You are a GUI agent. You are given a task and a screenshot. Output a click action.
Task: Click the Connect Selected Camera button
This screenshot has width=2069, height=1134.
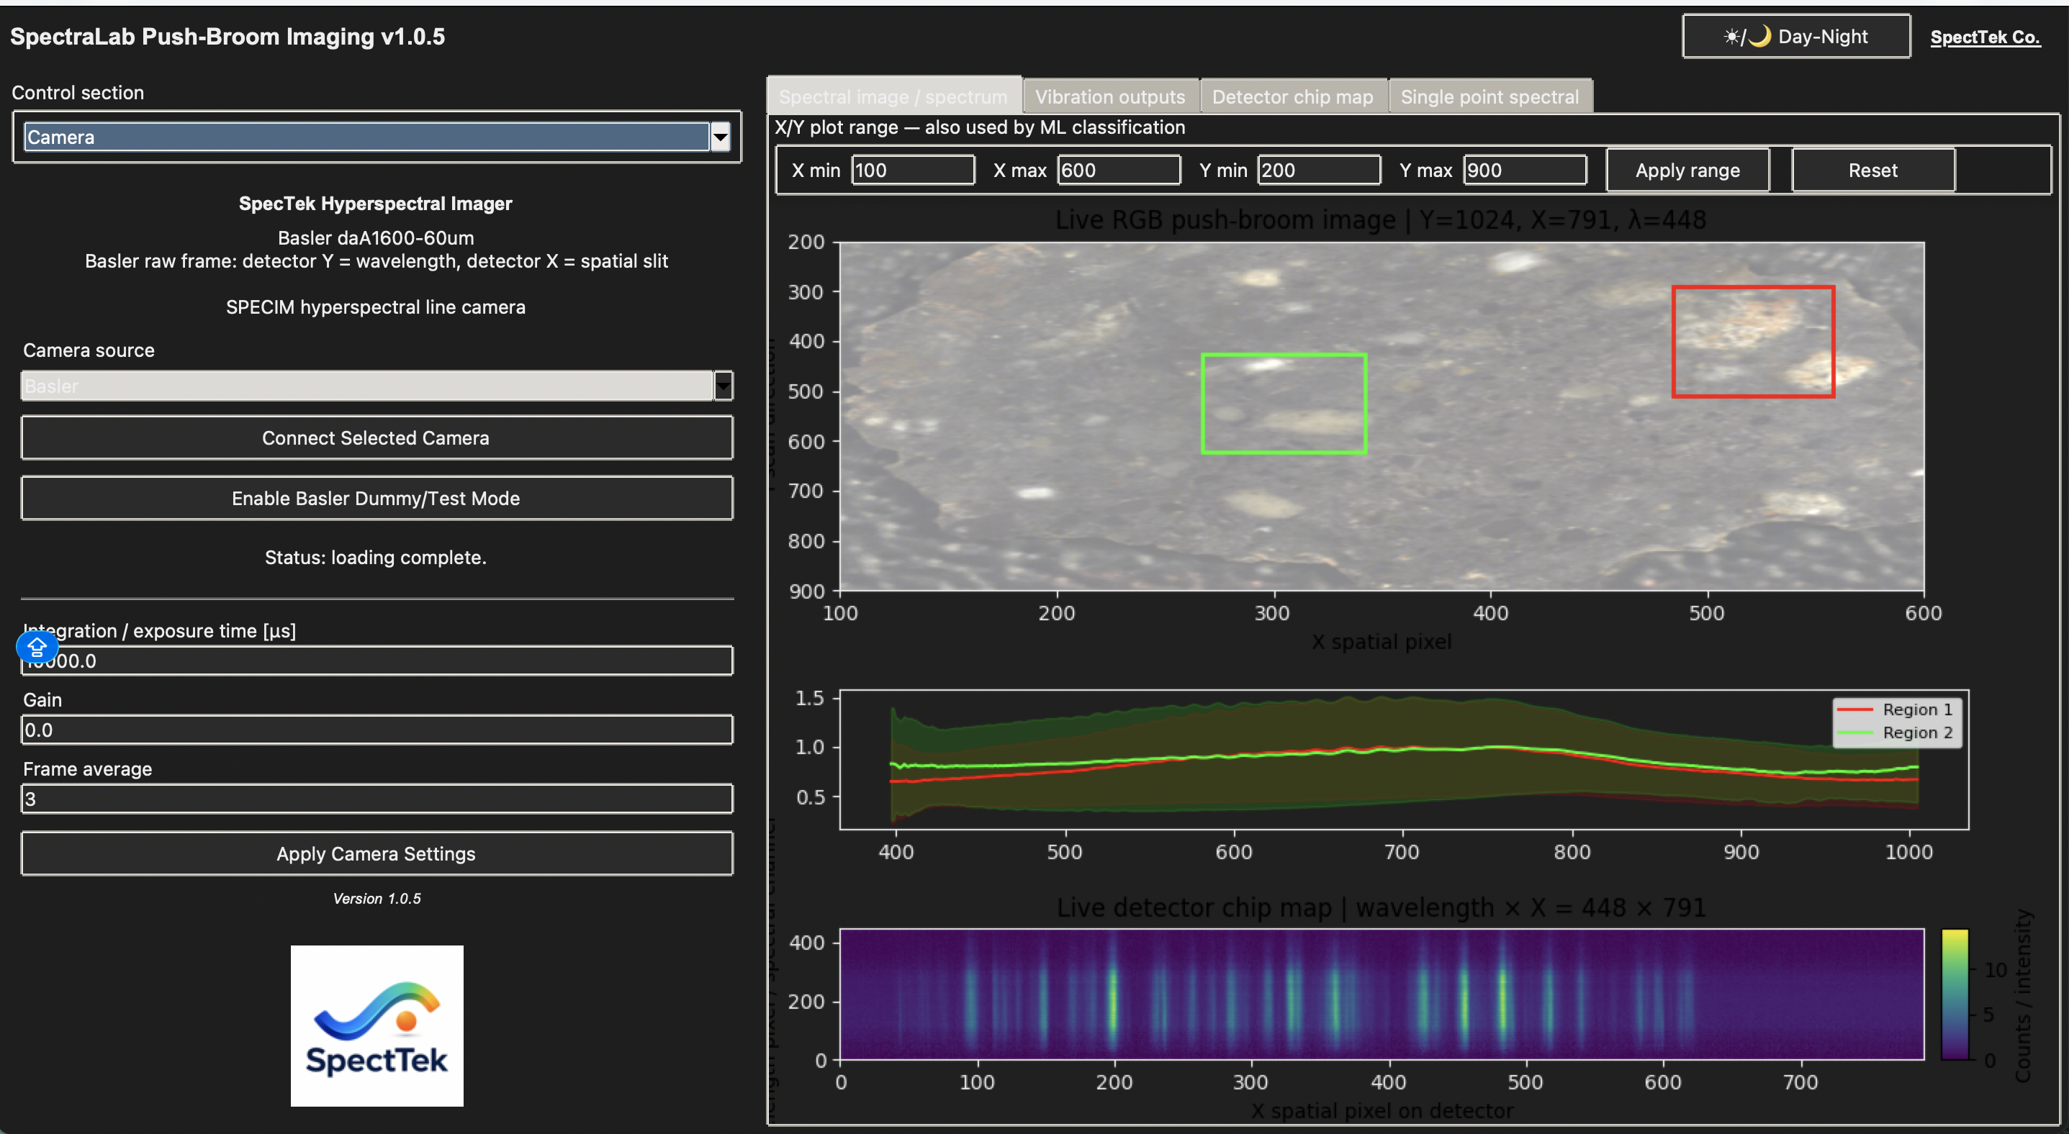point(377,438)
